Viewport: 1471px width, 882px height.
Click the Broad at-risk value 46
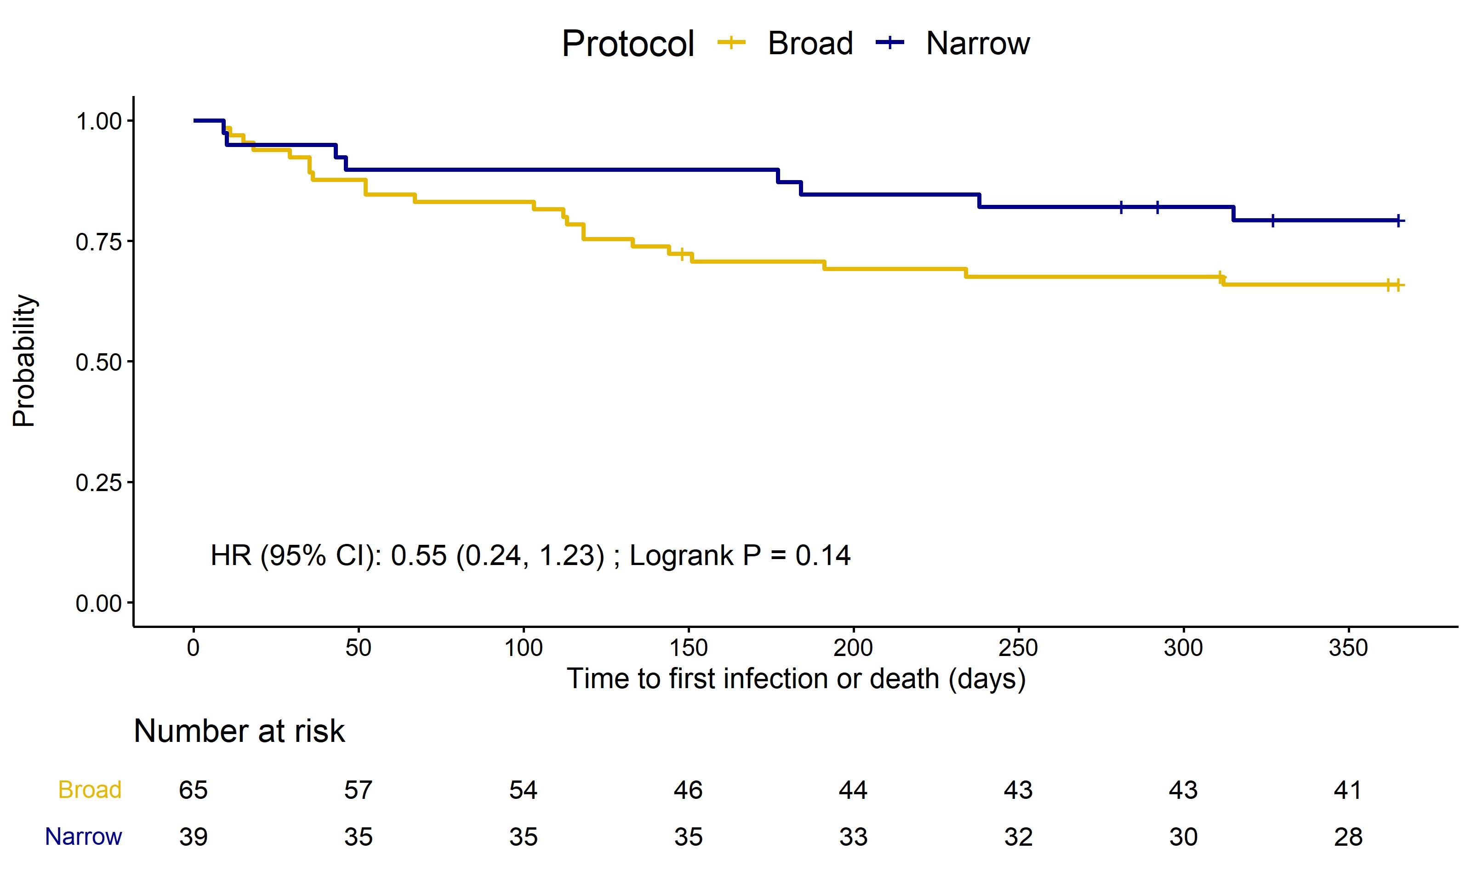689,791
